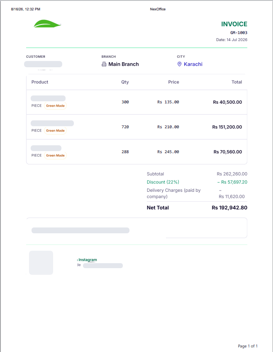Click the Qty column header
Image resolution: width=273 pixels, height=352 pixels.
[x=125, y=82]
